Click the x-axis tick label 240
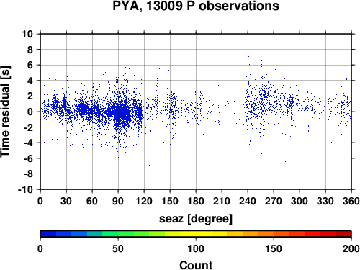 pos(248,201)
